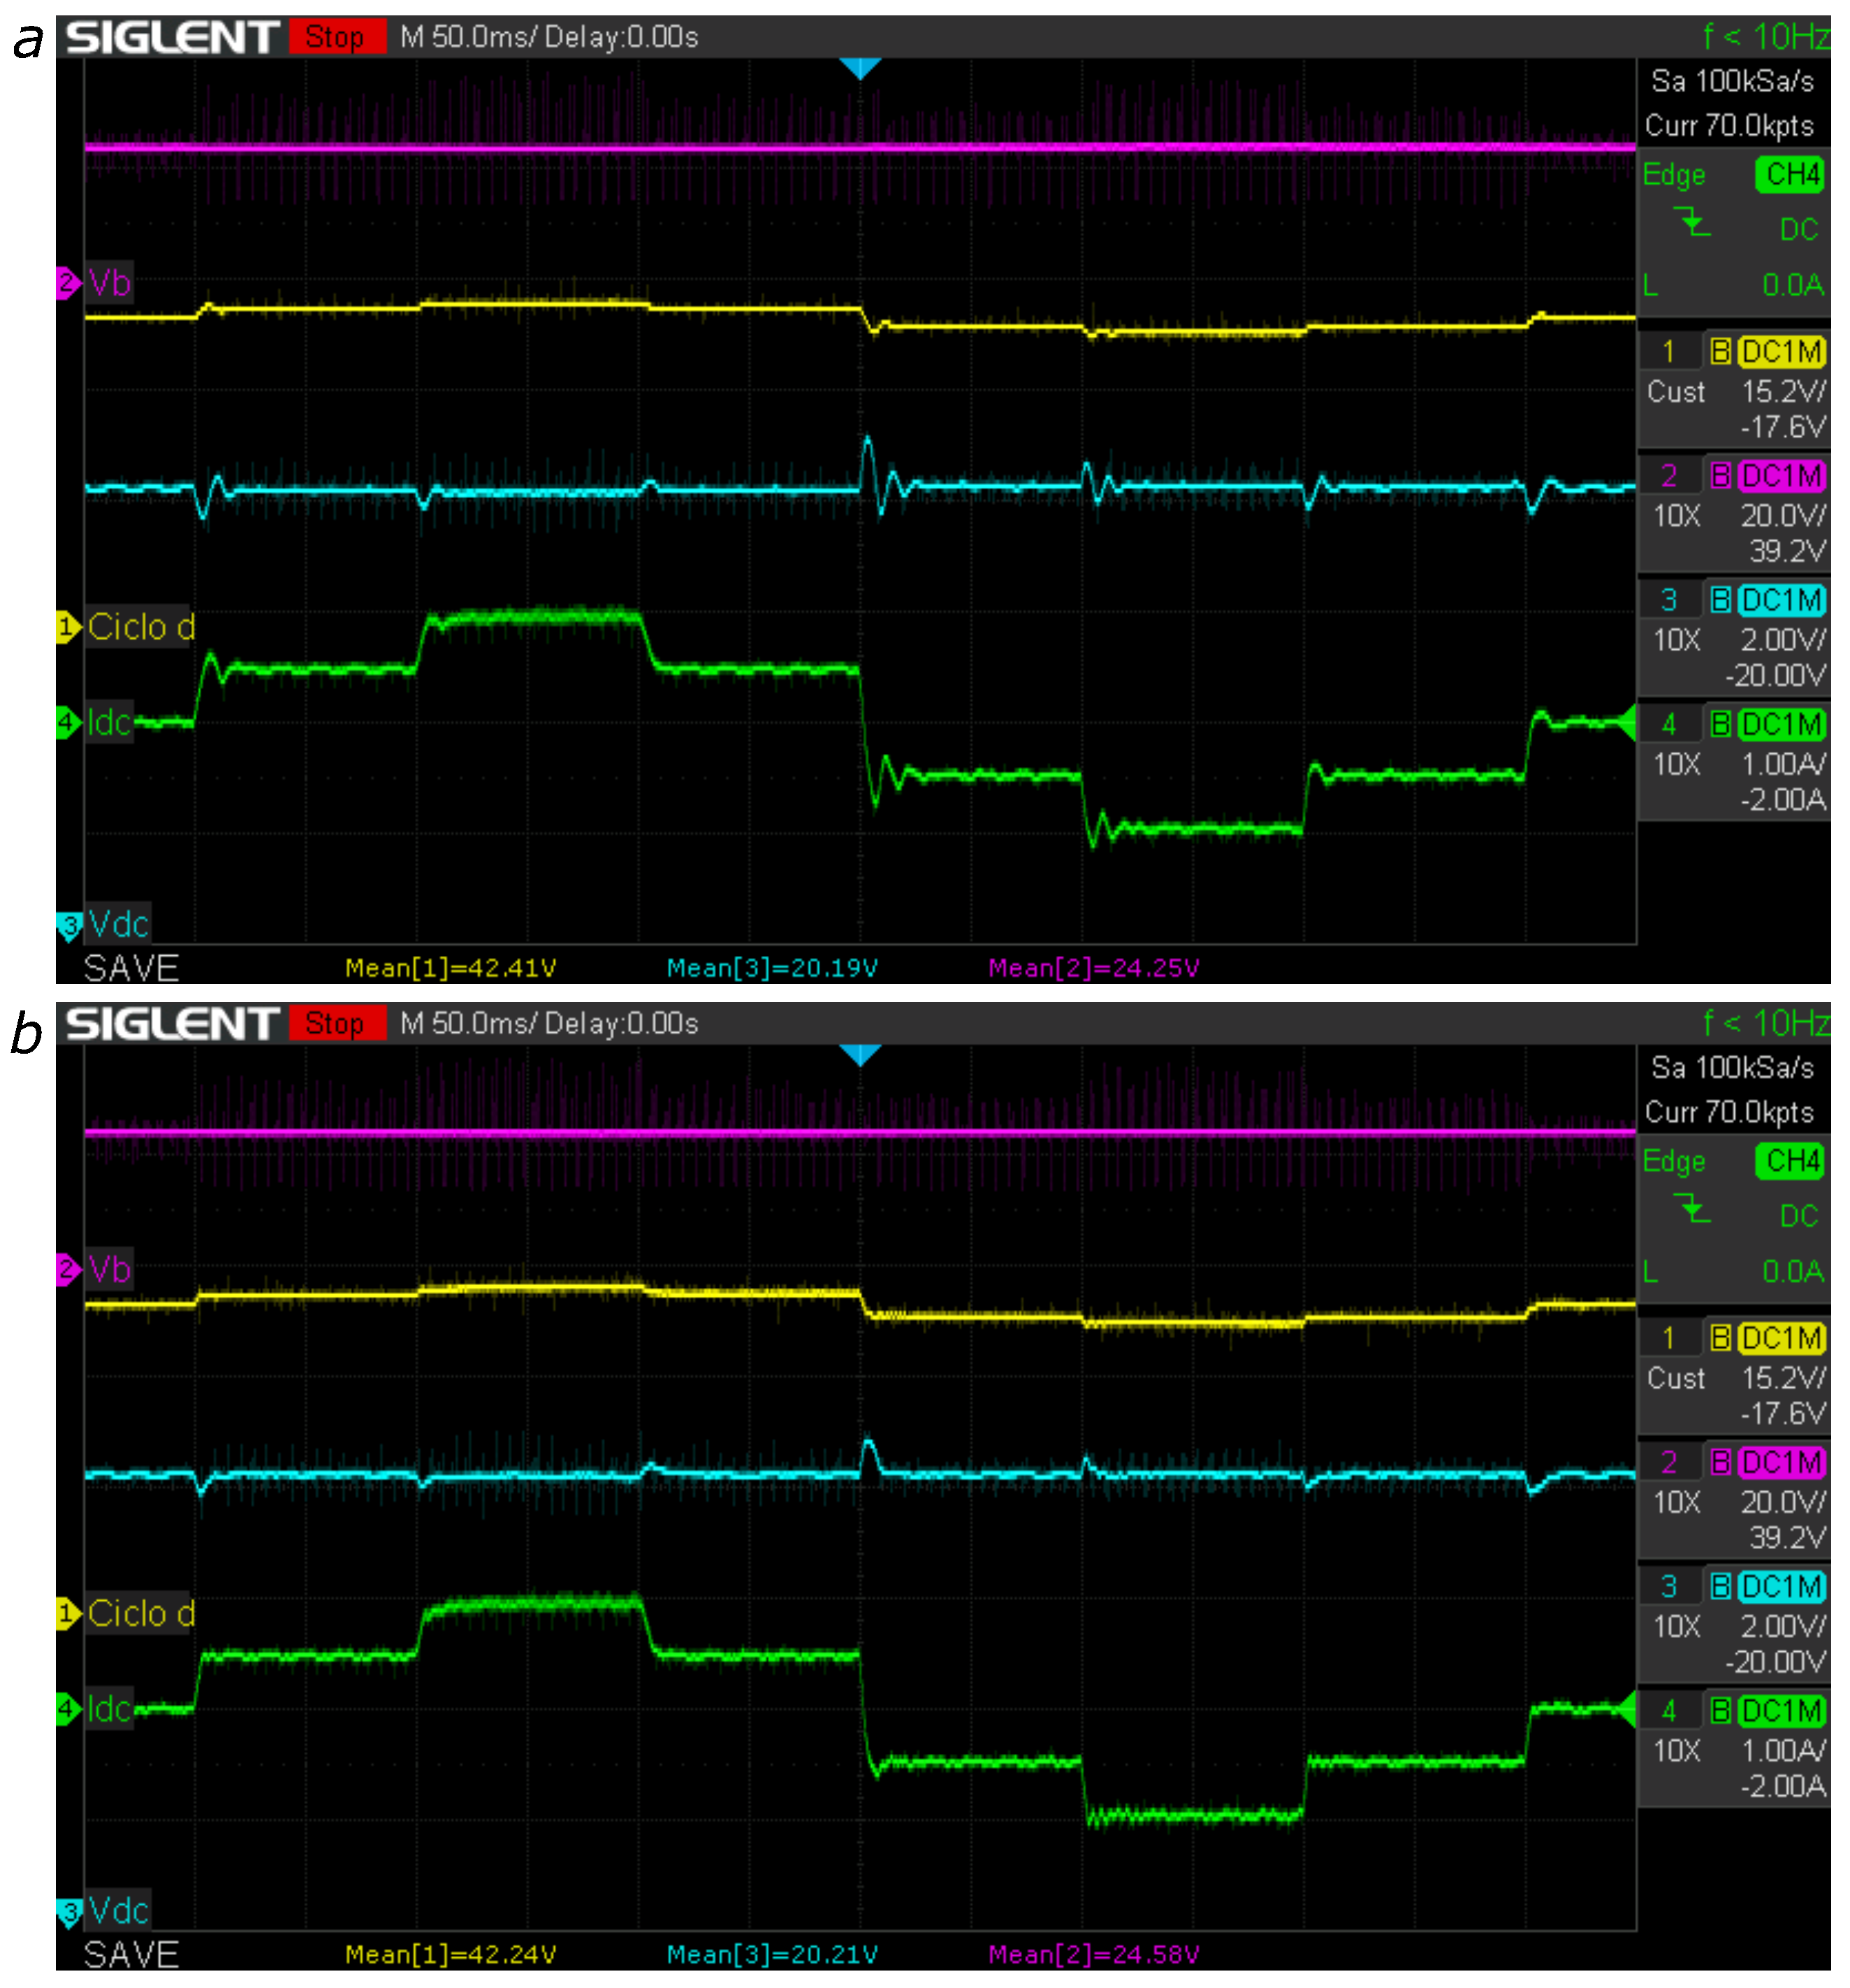The width and height of the screenshot is (1850, 1988).
Task: Open the Edge trigger type label in panel b
Action: [x=1673, y=1161]
